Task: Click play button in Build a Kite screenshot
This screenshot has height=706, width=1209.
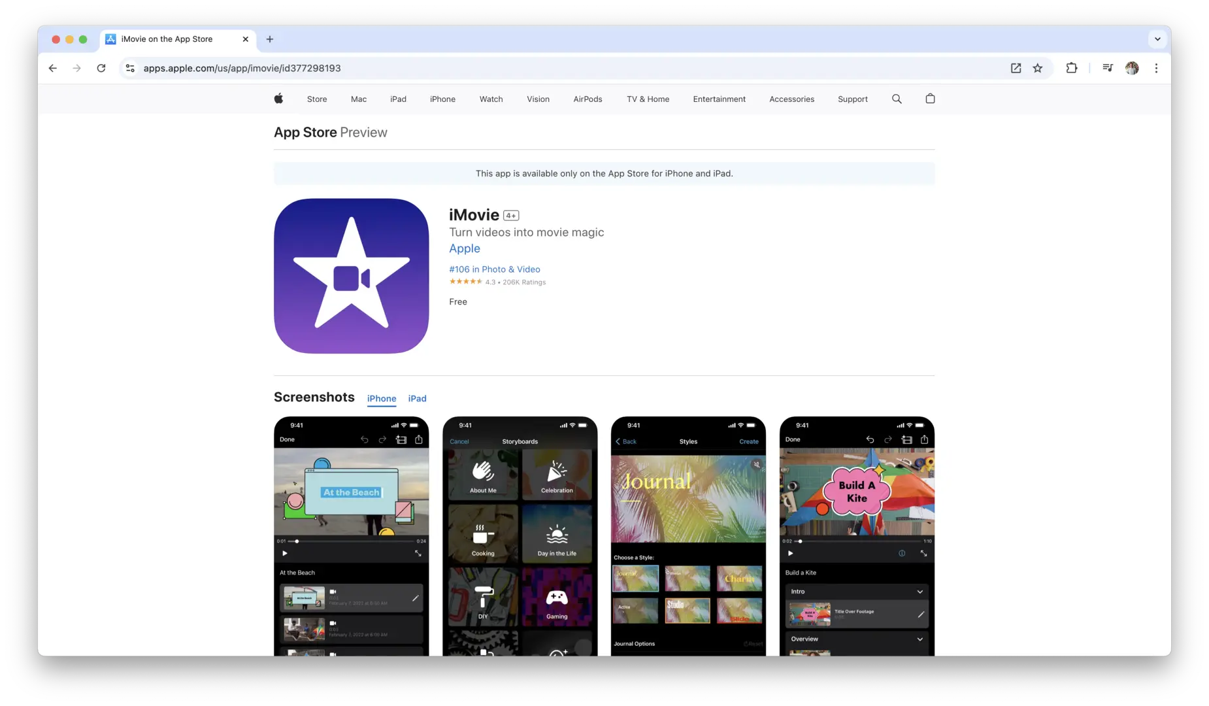Action: [x=791, y=553]
